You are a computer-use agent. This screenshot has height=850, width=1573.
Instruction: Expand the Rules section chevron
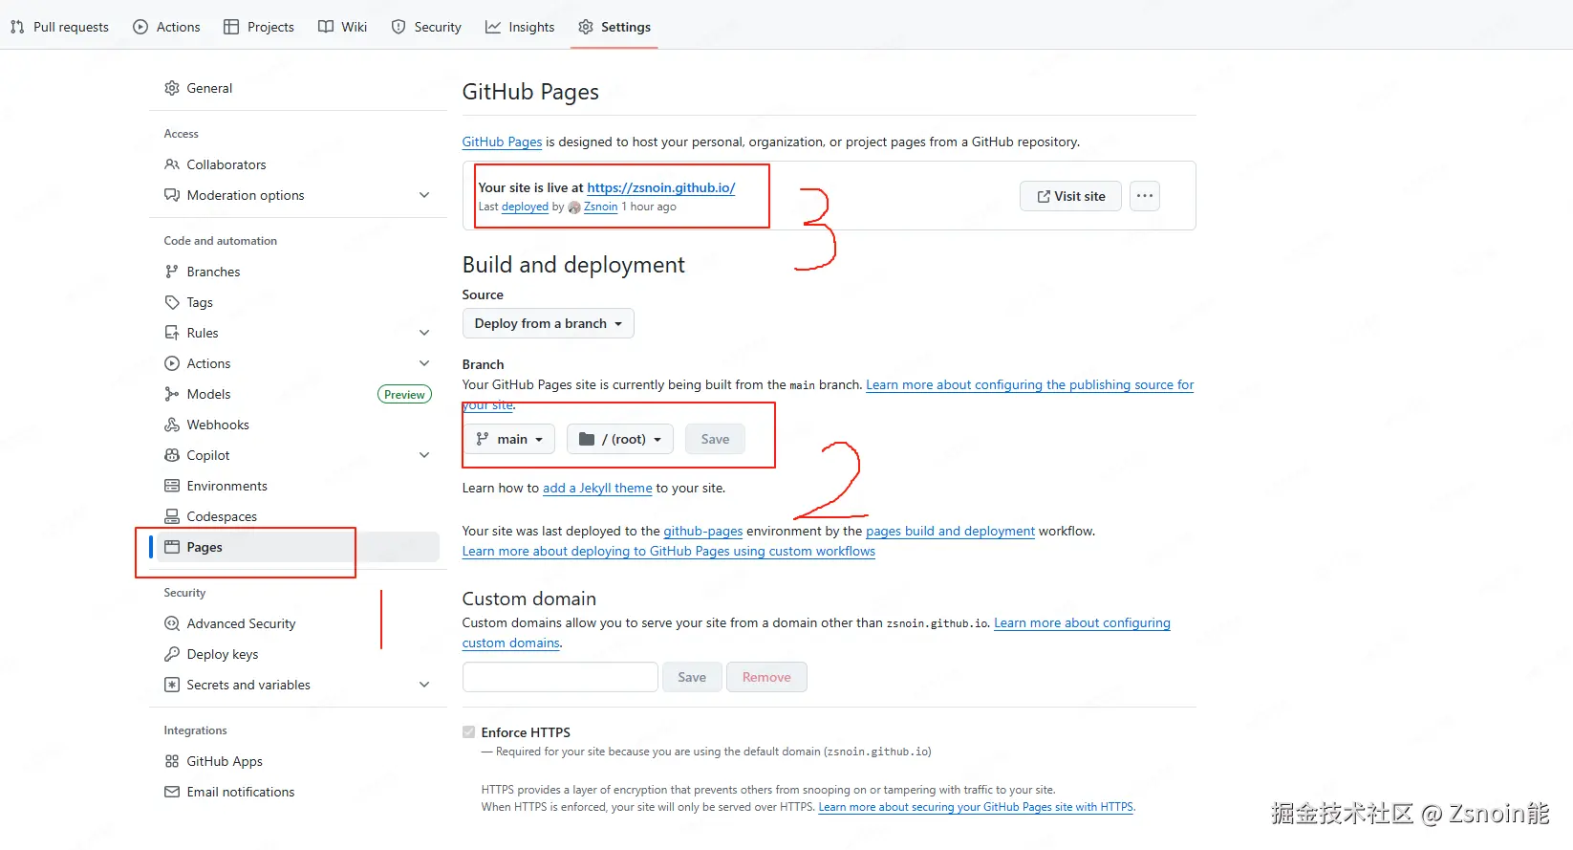424,333
